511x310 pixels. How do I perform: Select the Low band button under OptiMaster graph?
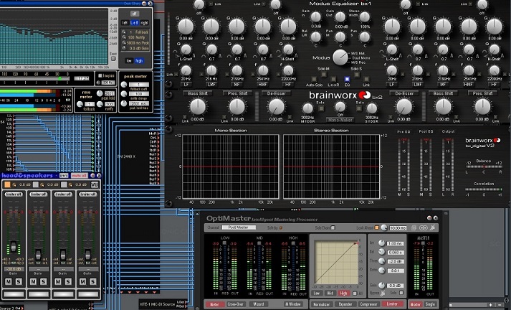tap(317, 293)
